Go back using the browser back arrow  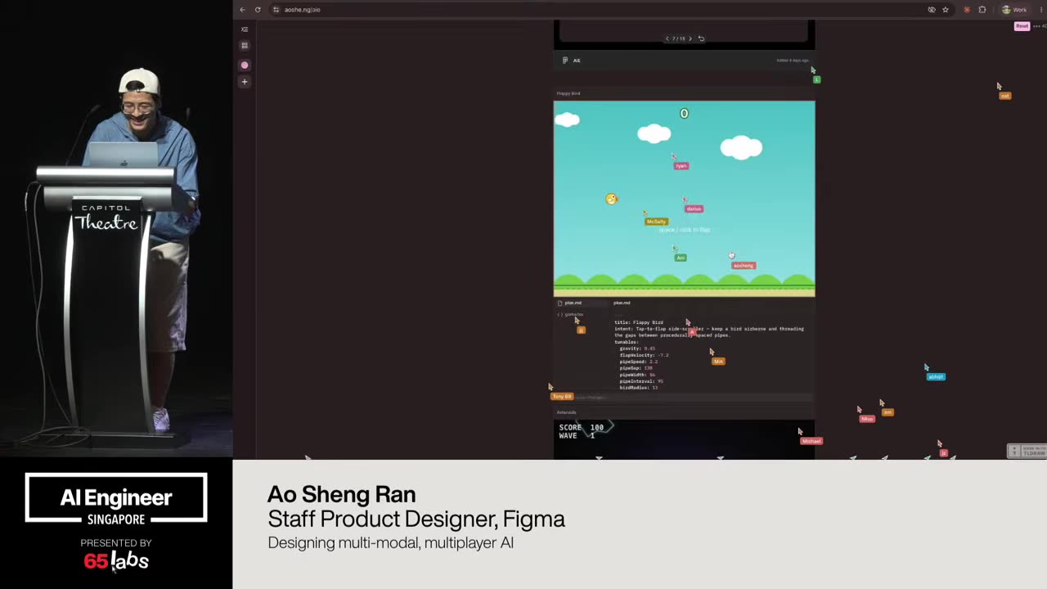[x=242, y=10]
